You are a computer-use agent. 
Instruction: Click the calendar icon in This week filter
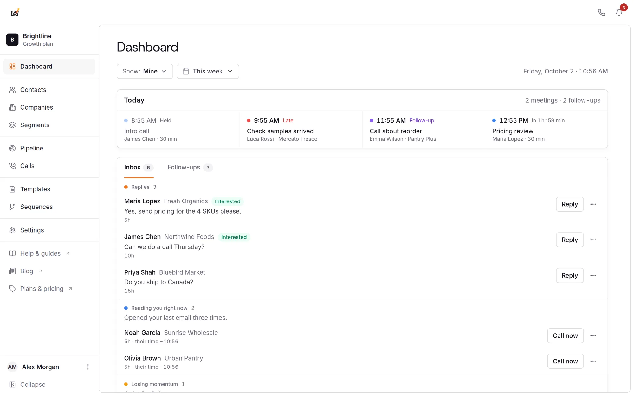pyautogui.click(x=186, y=71)
